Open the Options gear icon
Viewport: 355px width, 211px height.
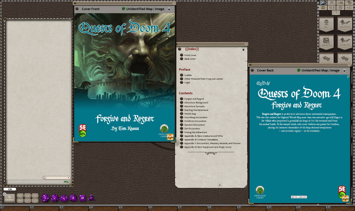click(x=341, y=8)
